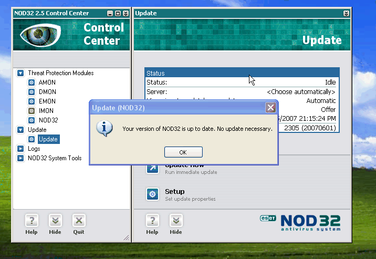Viewport: 376px width, 259px height.
Task: Click the info icon in the dialog
Action: 105,128
